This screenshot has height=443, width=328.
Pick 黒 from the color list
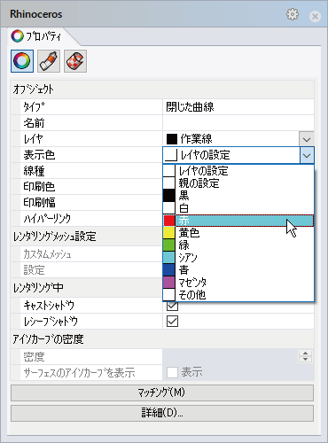(238, 196)
